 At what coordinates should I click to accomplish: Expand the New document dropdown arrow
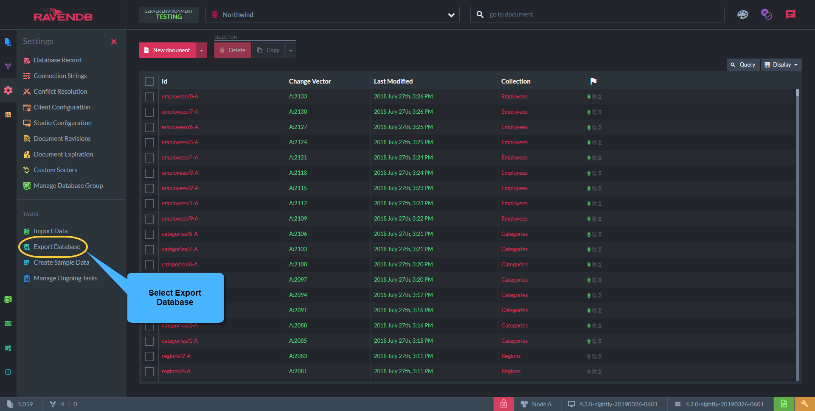point(202,50)
